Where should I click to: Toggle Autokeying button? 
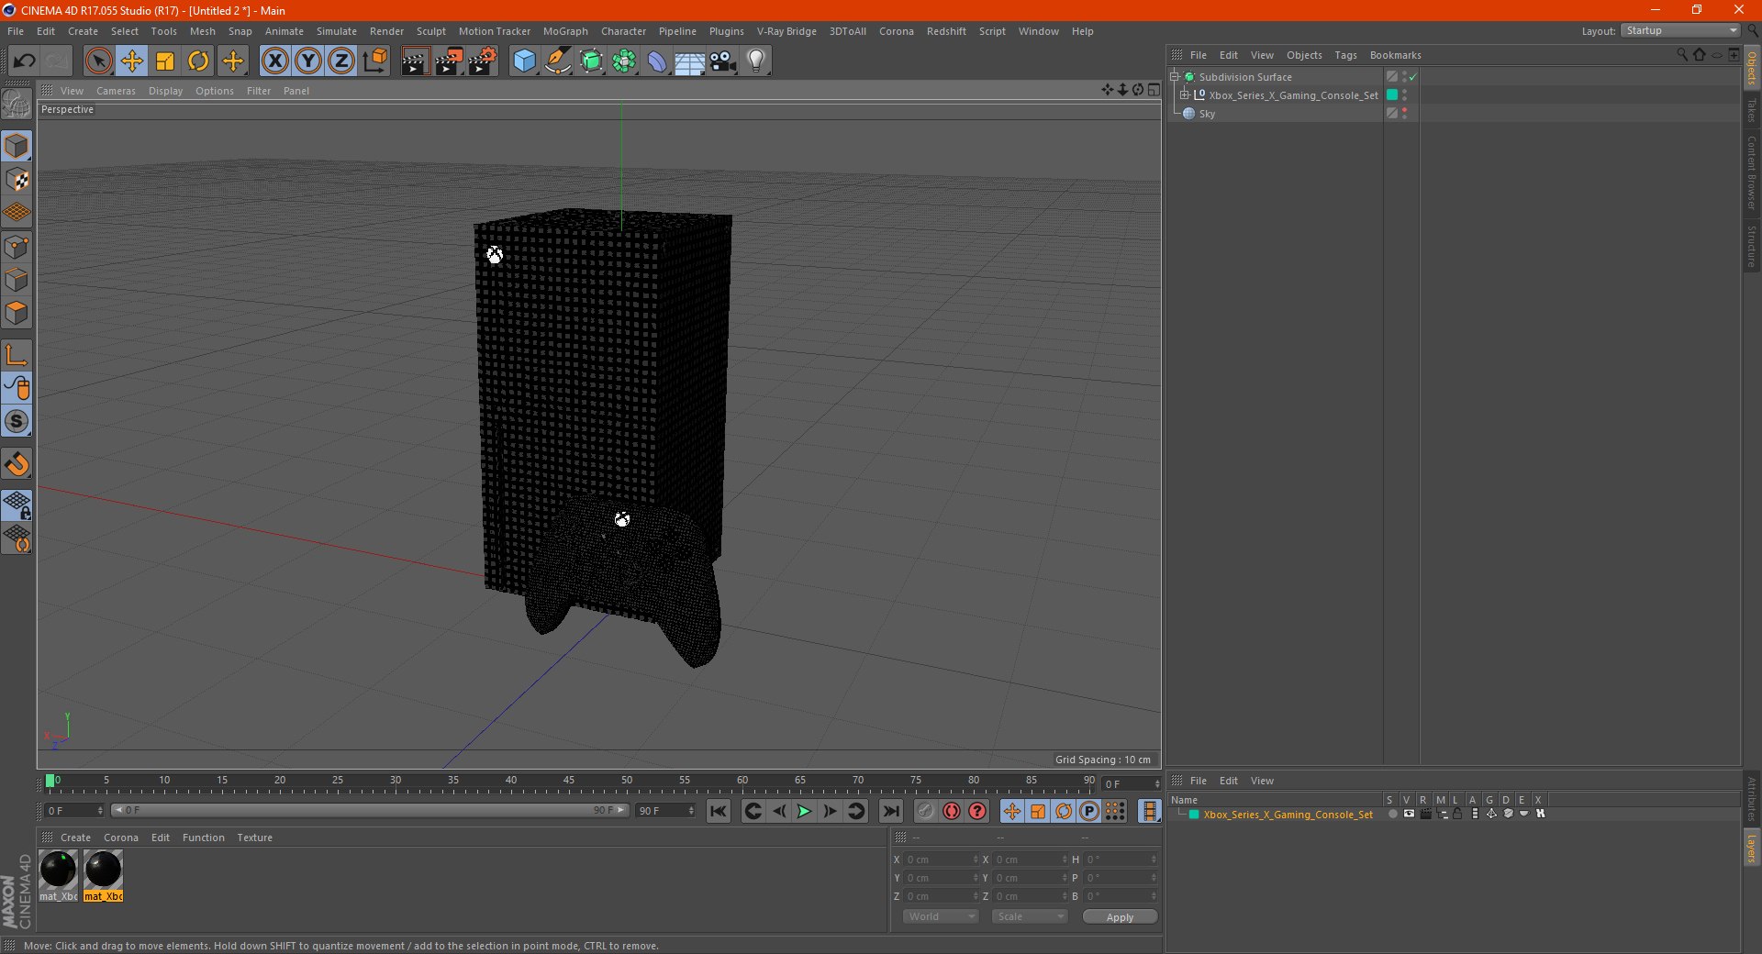pos(951,811)
